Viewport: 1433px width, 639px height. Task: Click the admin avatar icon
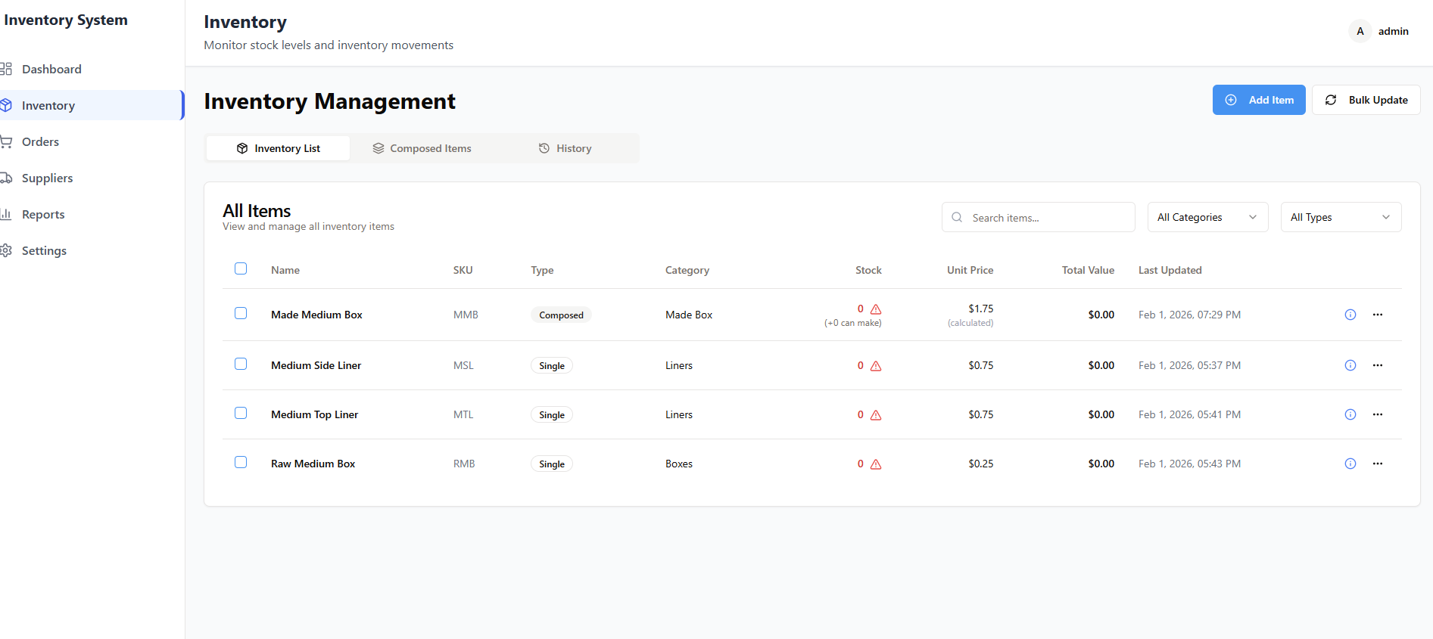1360,31
